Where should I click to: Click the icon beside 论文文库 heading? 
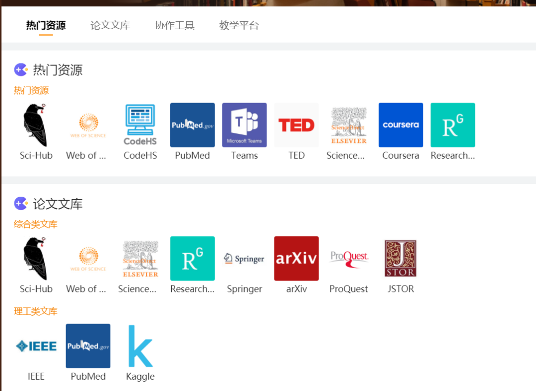click(21, 204)
